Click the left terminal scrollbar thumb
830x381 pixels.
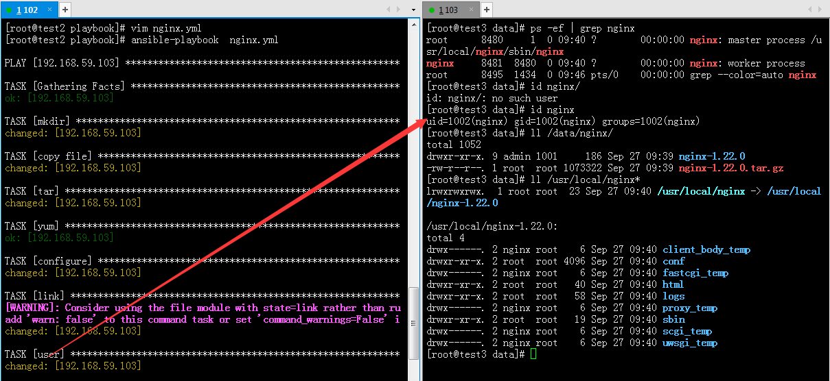[413, 322]
